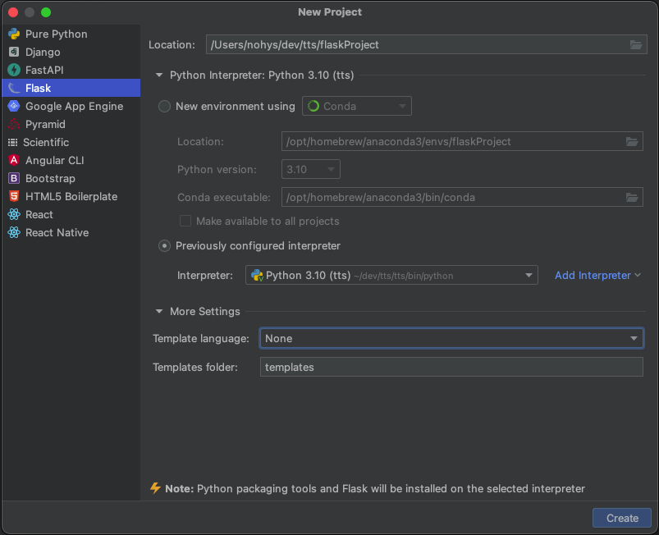Collapse the Python Interpreter section
Viewport: 659px width, 535px height.
pyautogui.click(x=159, y=75)
